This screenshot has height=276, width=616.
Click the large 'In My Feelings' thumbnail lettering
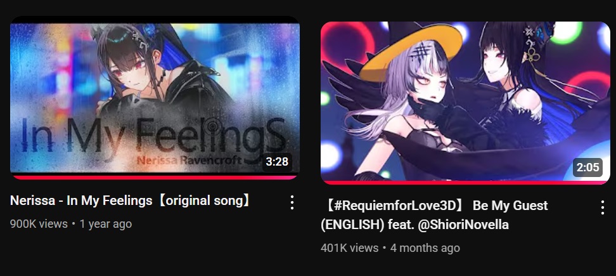[153, 136]
